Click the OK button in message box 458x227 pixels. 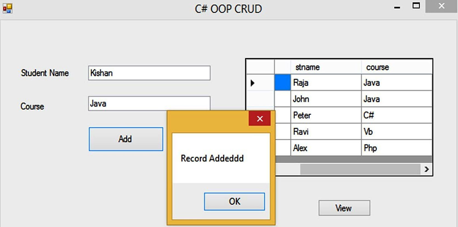[x=234, y=202]
